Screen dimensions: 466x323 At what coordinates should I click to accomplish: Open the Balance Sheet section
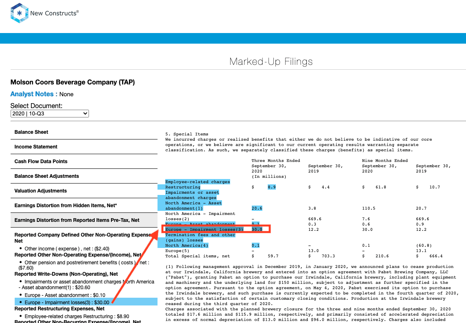point(84,132)
